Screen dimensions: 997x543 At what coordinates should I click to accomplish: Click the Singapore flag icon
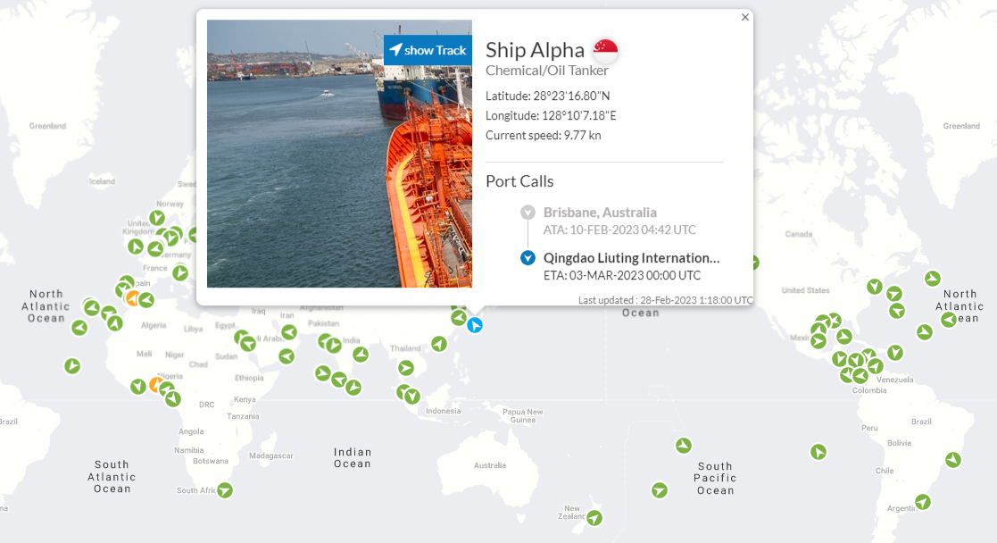pyautogui.click(x=605, y=50)
